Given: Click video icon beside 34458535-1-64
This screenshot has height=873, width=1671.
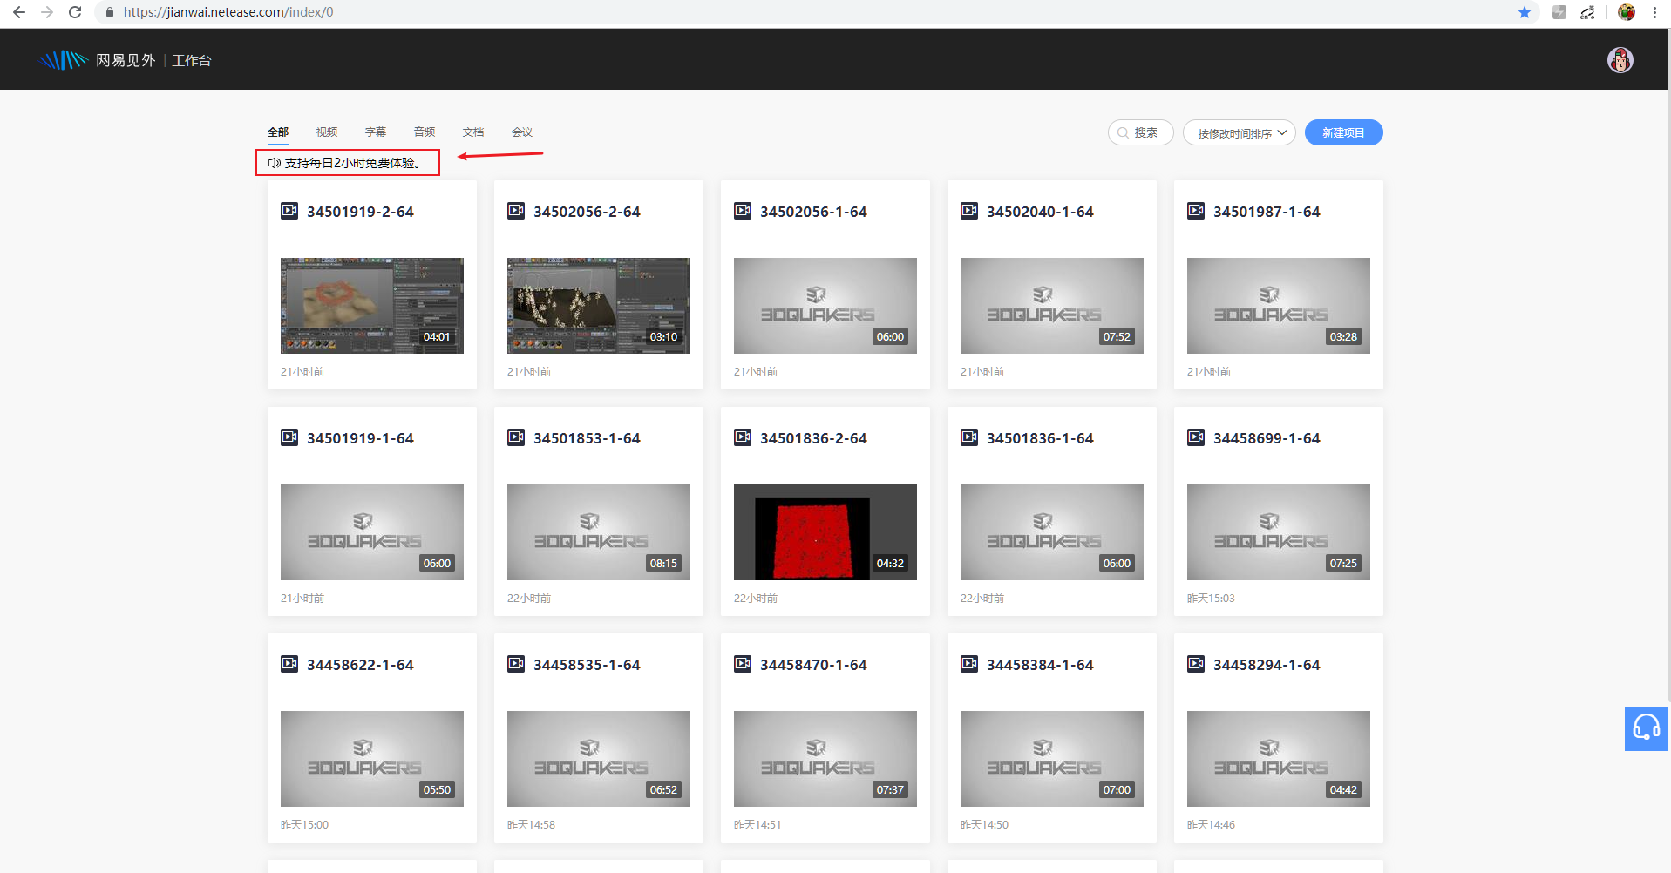Looking at the screenshot, I should point(516,664).
